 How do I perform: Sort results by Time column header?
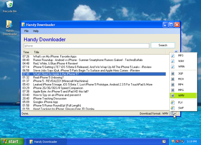(x=26, y=52)
